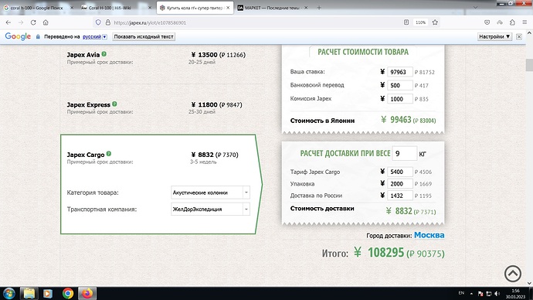Click the Japex Cargo green help icon

(109, 154)
